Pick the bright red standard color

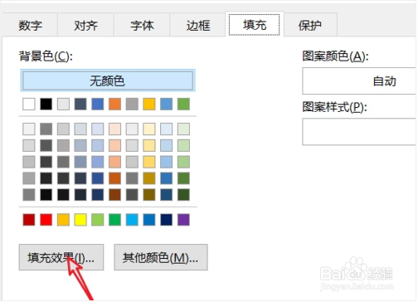tap(46, 220)
